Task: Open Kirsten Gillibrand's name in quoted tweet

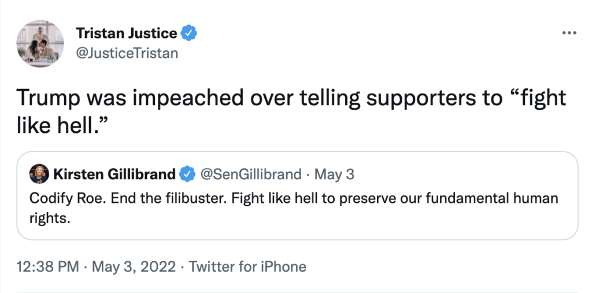Action: point(114,174)
